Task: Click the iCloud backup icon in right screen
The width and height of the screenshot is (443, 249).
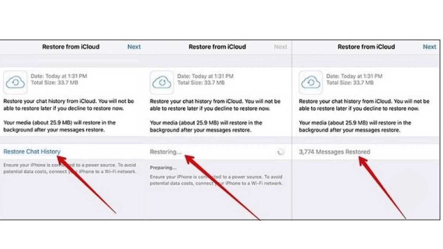Action: tap(311, 83)
